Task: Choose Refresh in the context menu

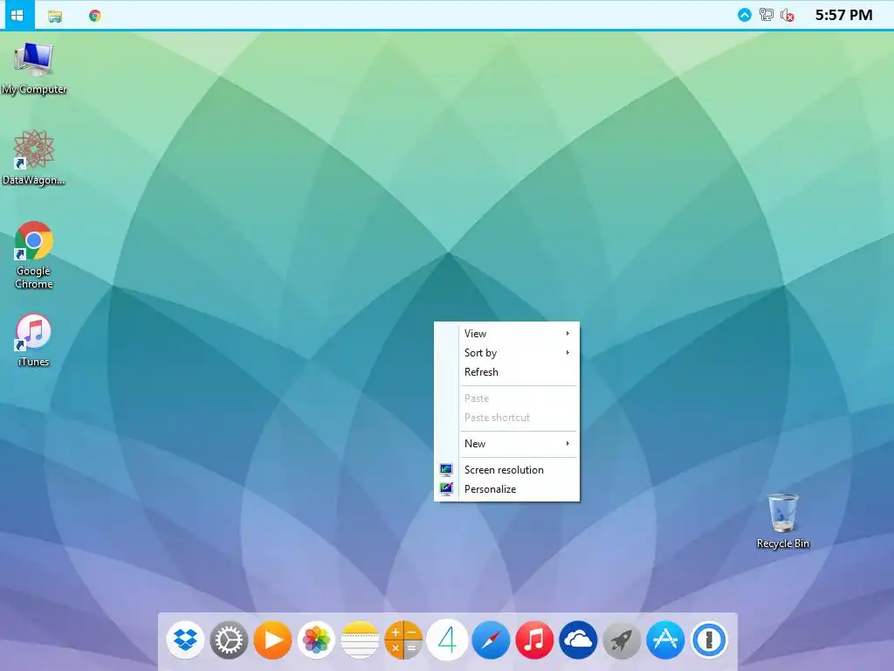Action: tap(507, 372)
